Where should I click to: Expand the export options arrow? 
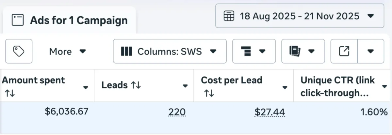370,51
